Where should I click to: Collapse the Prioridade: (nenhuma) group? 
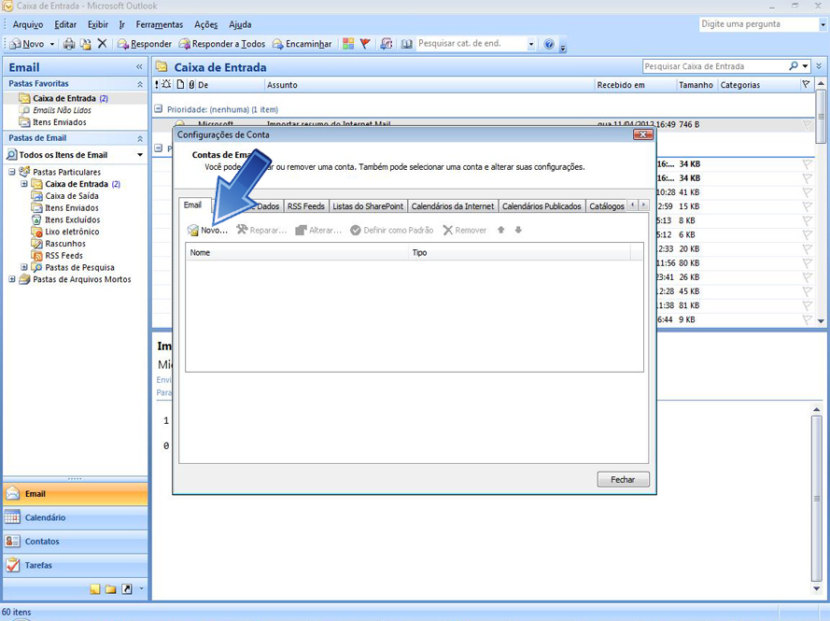[x=158, y=109]
